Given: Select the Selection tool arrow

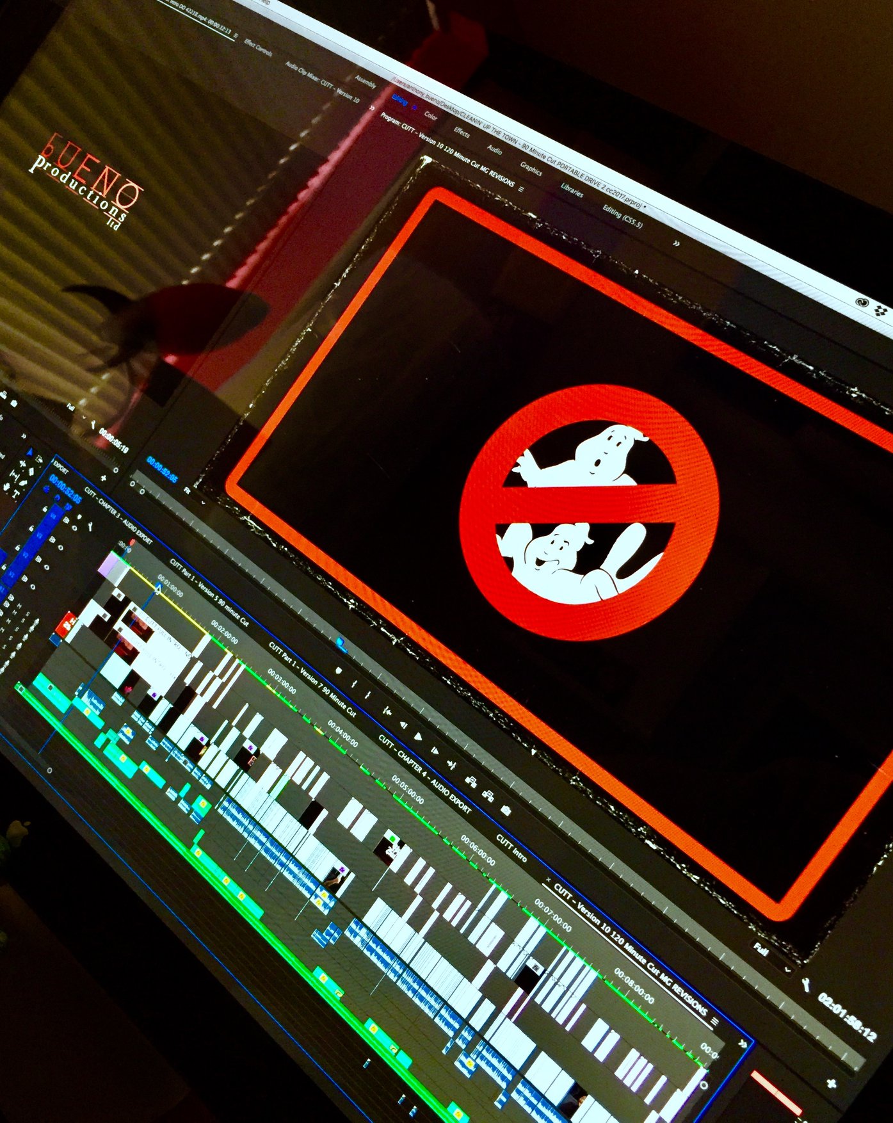Looking at the screenshot, I should click(x=31, y=452).
